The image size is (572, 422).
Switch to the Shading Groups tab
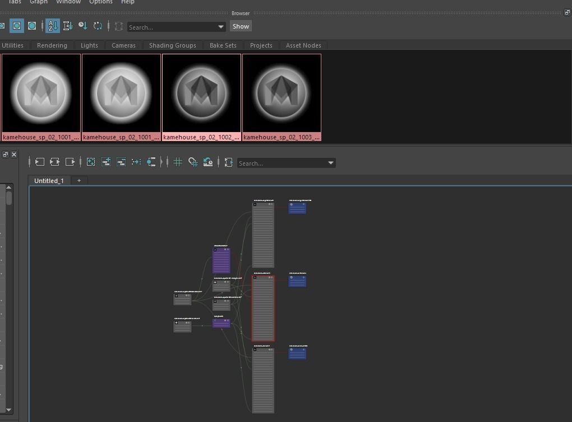[173, 45]
